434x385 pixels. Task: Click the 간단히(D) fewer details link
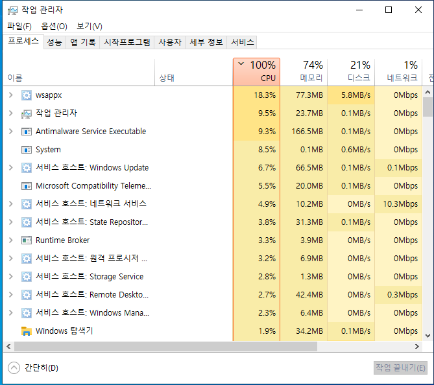click(42, 368)
